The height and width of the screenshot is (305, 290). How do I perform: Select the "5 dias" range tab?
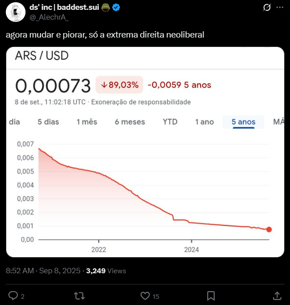48,122
